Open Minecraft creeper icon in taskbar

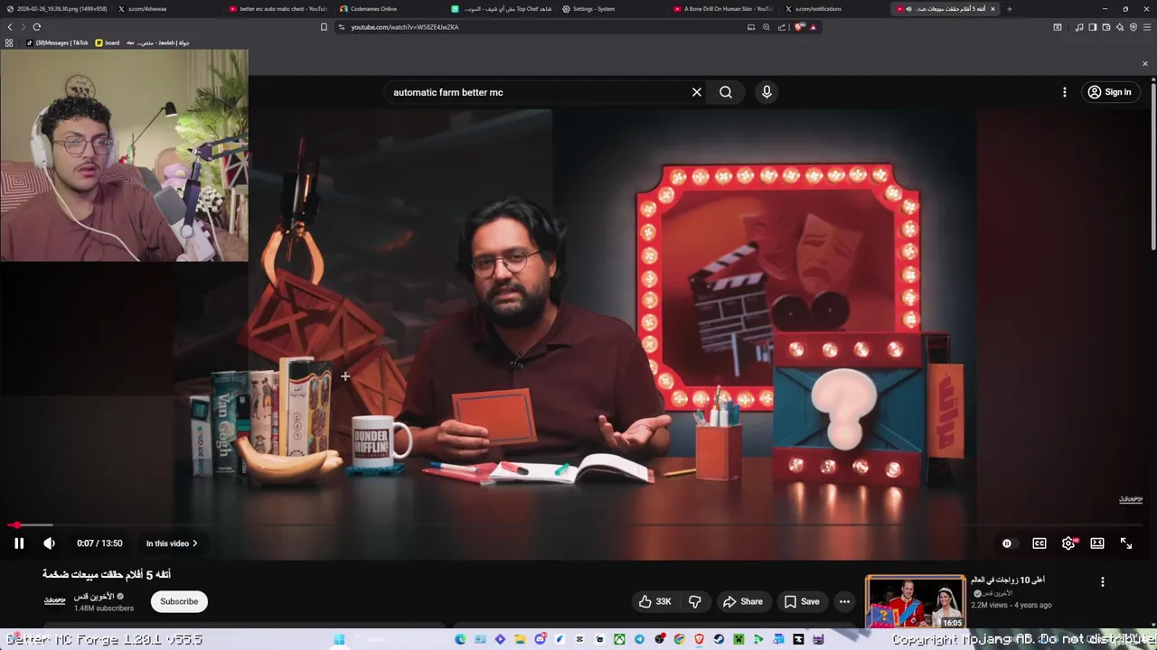738,639
